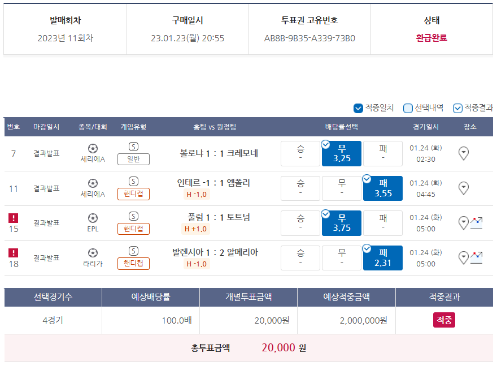Select the 패 3.55 odds for 인테르 match
The width and height of the screenshot is (497, 370).
tap(383, 188)
